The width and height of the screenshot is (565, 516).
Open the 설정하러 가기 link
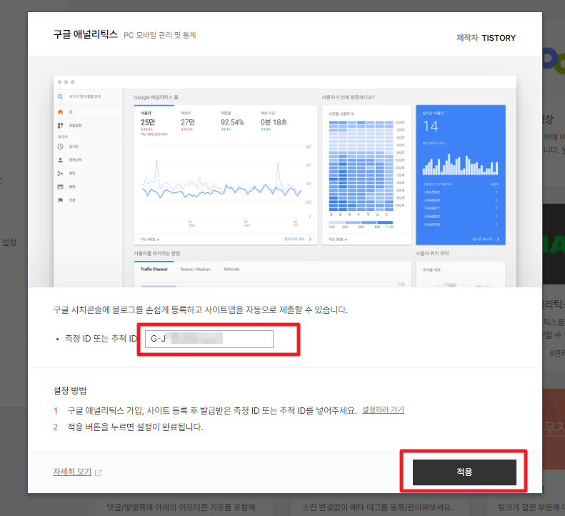pyautogui.click(x=383, y=410)
